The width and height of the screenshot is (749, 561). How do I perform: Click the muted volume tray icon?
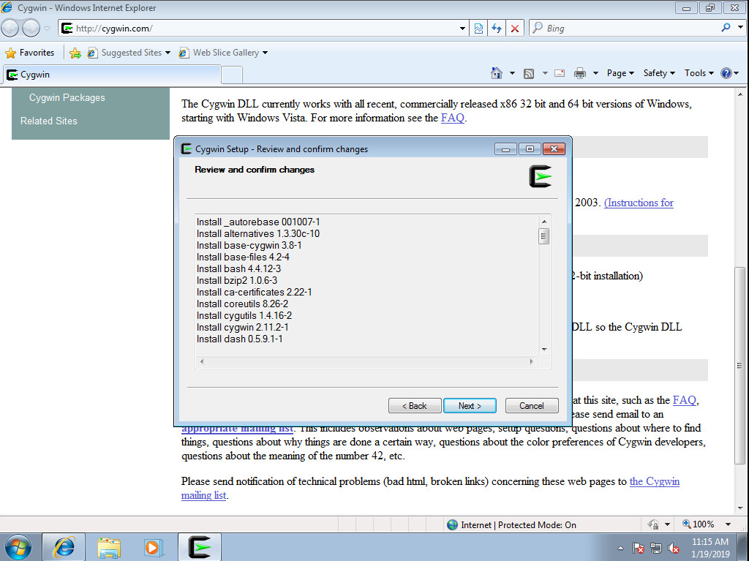674,548
